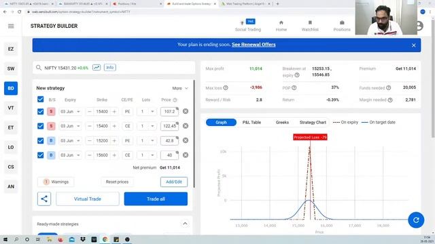Switch to the Greeks tab
The width and height of the screenshot is (435, 244).
click(x=282, y=122)
